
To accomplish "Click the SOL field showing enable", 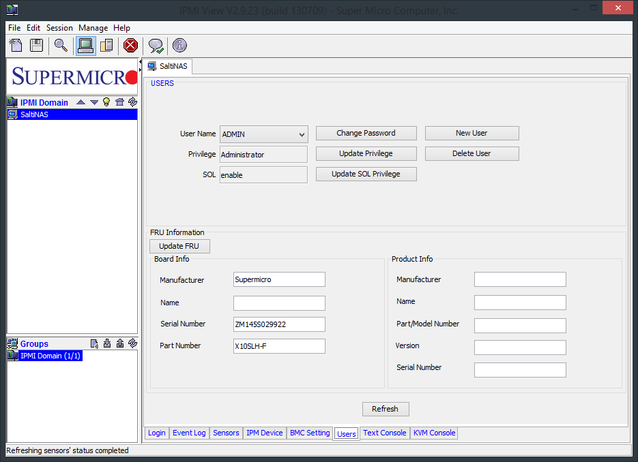I will point(263,174).
